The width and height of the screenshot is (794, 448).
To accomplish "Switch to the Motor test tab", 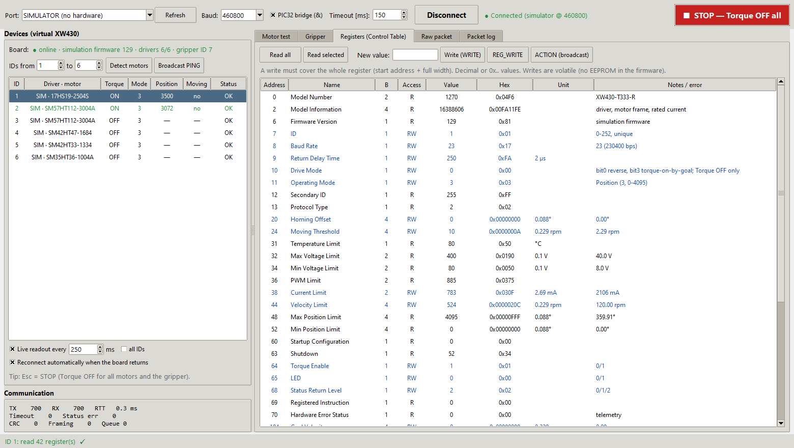I will tap(276, 37).
